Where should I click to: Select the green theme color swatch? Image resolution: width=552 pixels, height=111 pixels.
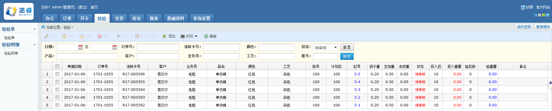(x=544, y=15)
